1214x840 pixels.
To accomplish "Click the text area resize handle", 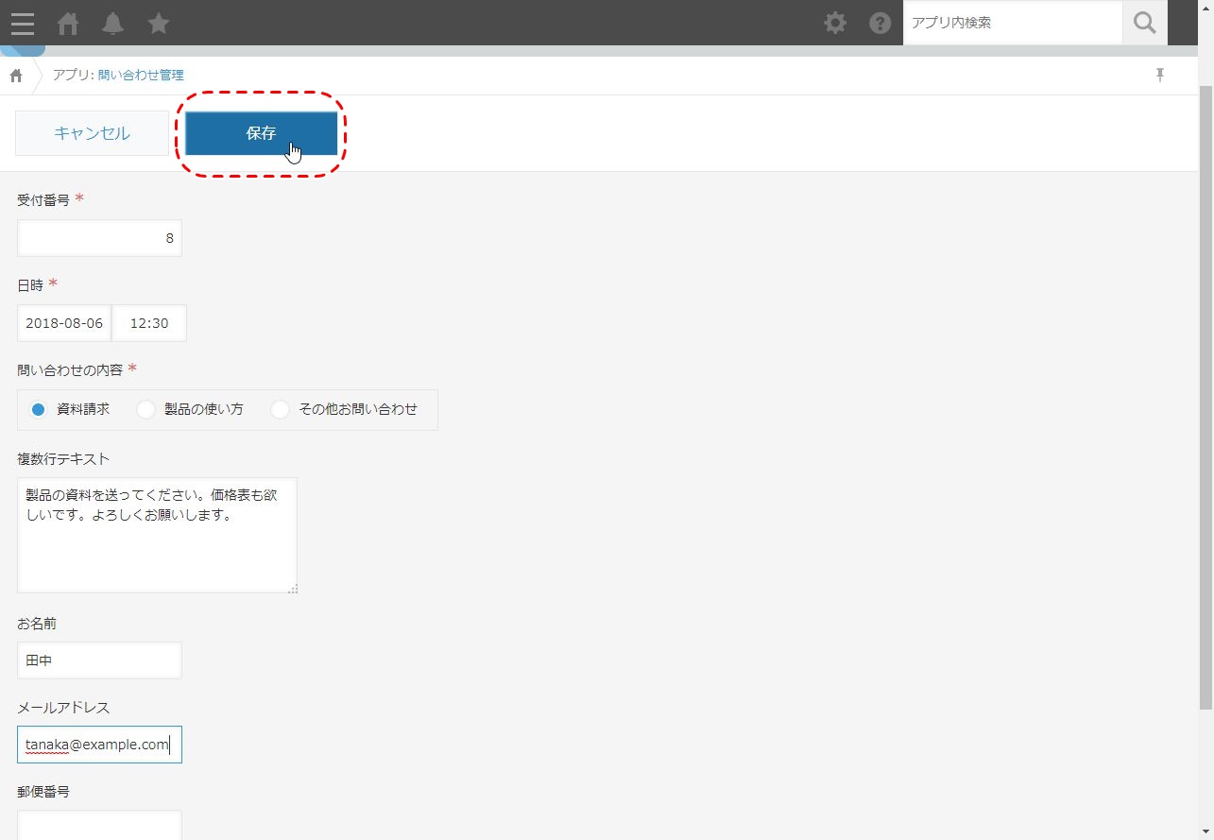I will pos(293,589).
